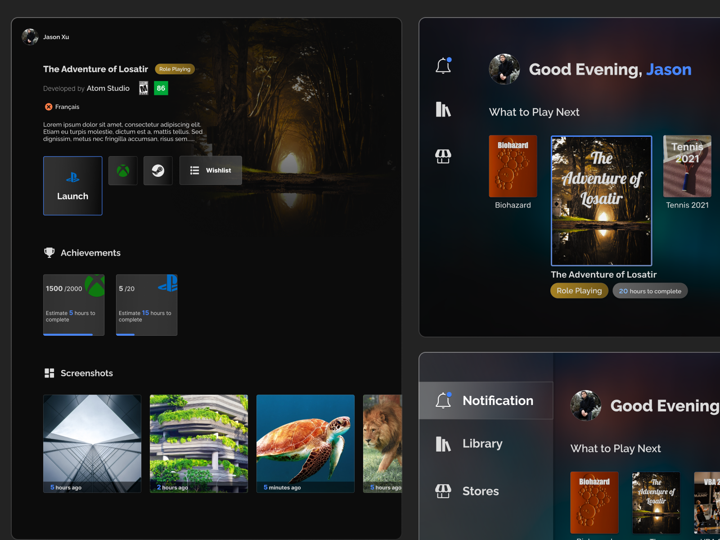
Task: Click the Xbox platform icon
Action: [123, 171]
